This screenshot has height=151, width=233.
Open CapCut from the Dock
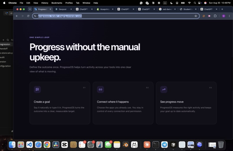pyautogui.click(x=64, y=144)
